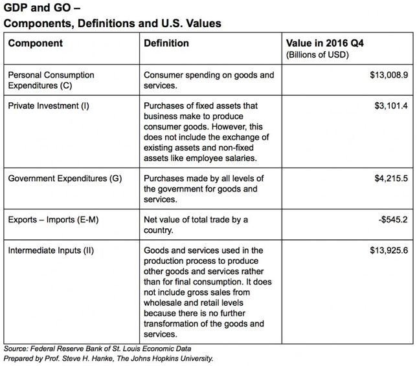The width and height of the screenshot is (417, 366).
Task: Click the $13,925.6 value
Action: 389,250
